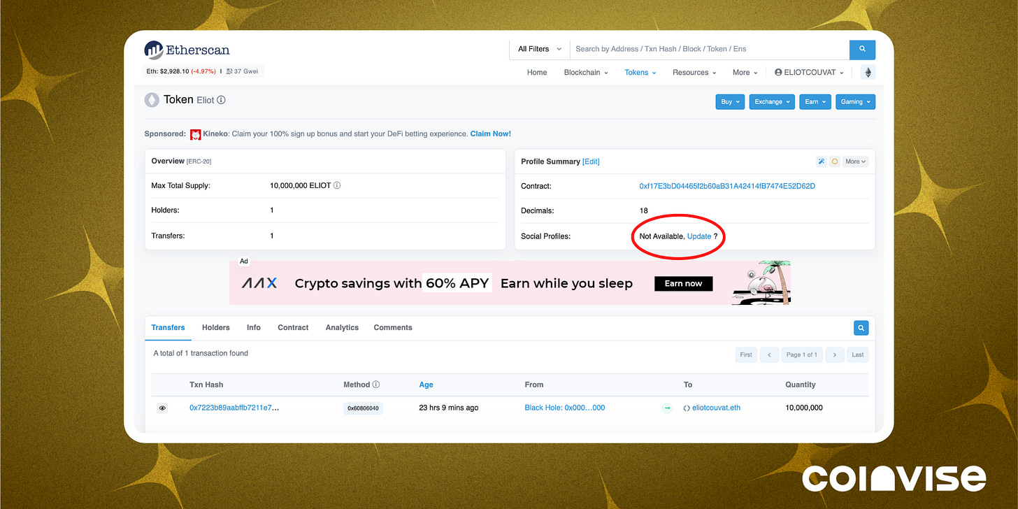Click the eye icon on transaction row
Viewport: 1018px width, 509px height.
(162, 408)
